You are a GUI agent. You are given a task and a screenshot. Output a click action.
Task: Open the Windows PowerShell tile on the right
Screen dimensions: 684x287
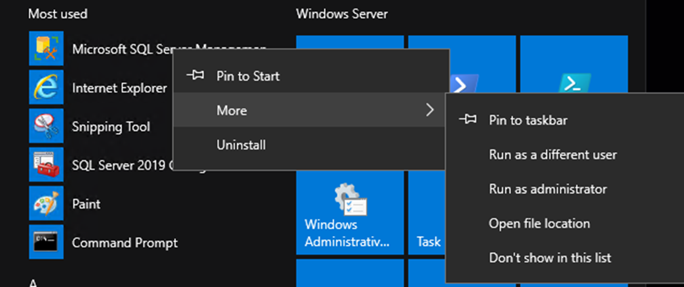[x=574, y=64]
